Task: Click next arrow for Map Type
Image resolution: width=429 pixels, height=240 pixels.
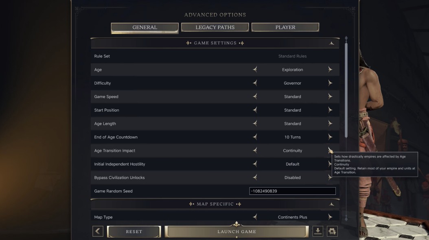Action: [330, 217]
